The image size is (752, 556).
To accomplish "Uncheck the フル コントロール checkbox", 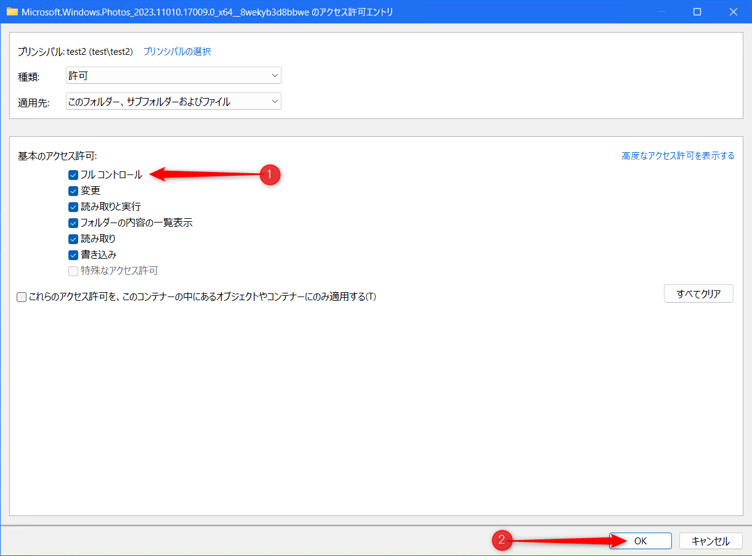I will (x=73, y=175).
